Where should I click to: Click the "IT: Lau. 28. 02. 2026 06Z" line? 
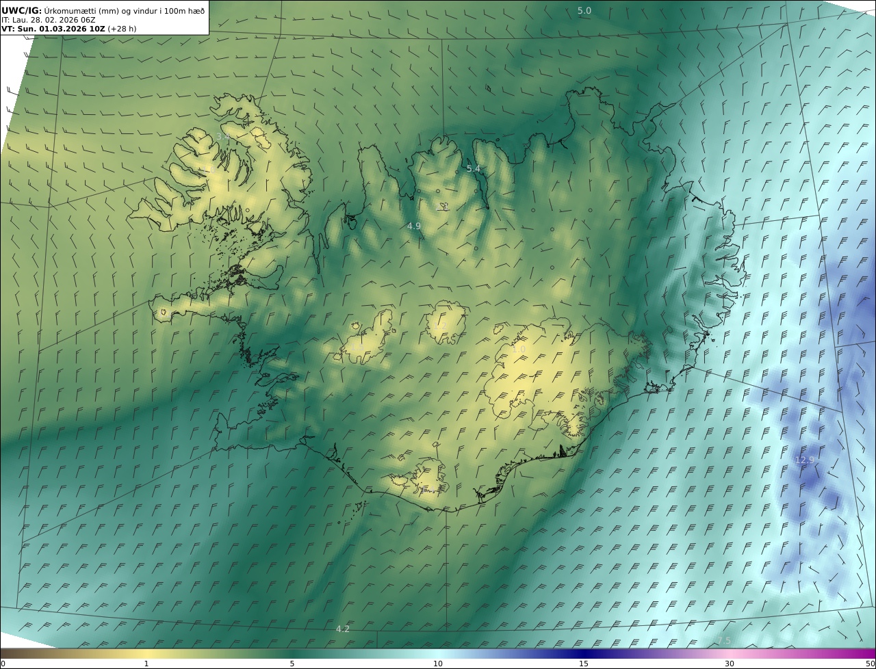pos(49,20)
